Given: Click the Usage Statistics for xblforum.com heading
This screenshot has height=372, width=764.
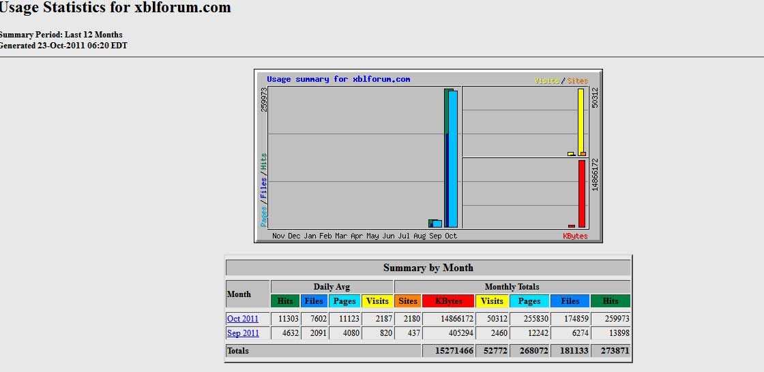Looking at the screenshot, I should [x=115, y=8].
